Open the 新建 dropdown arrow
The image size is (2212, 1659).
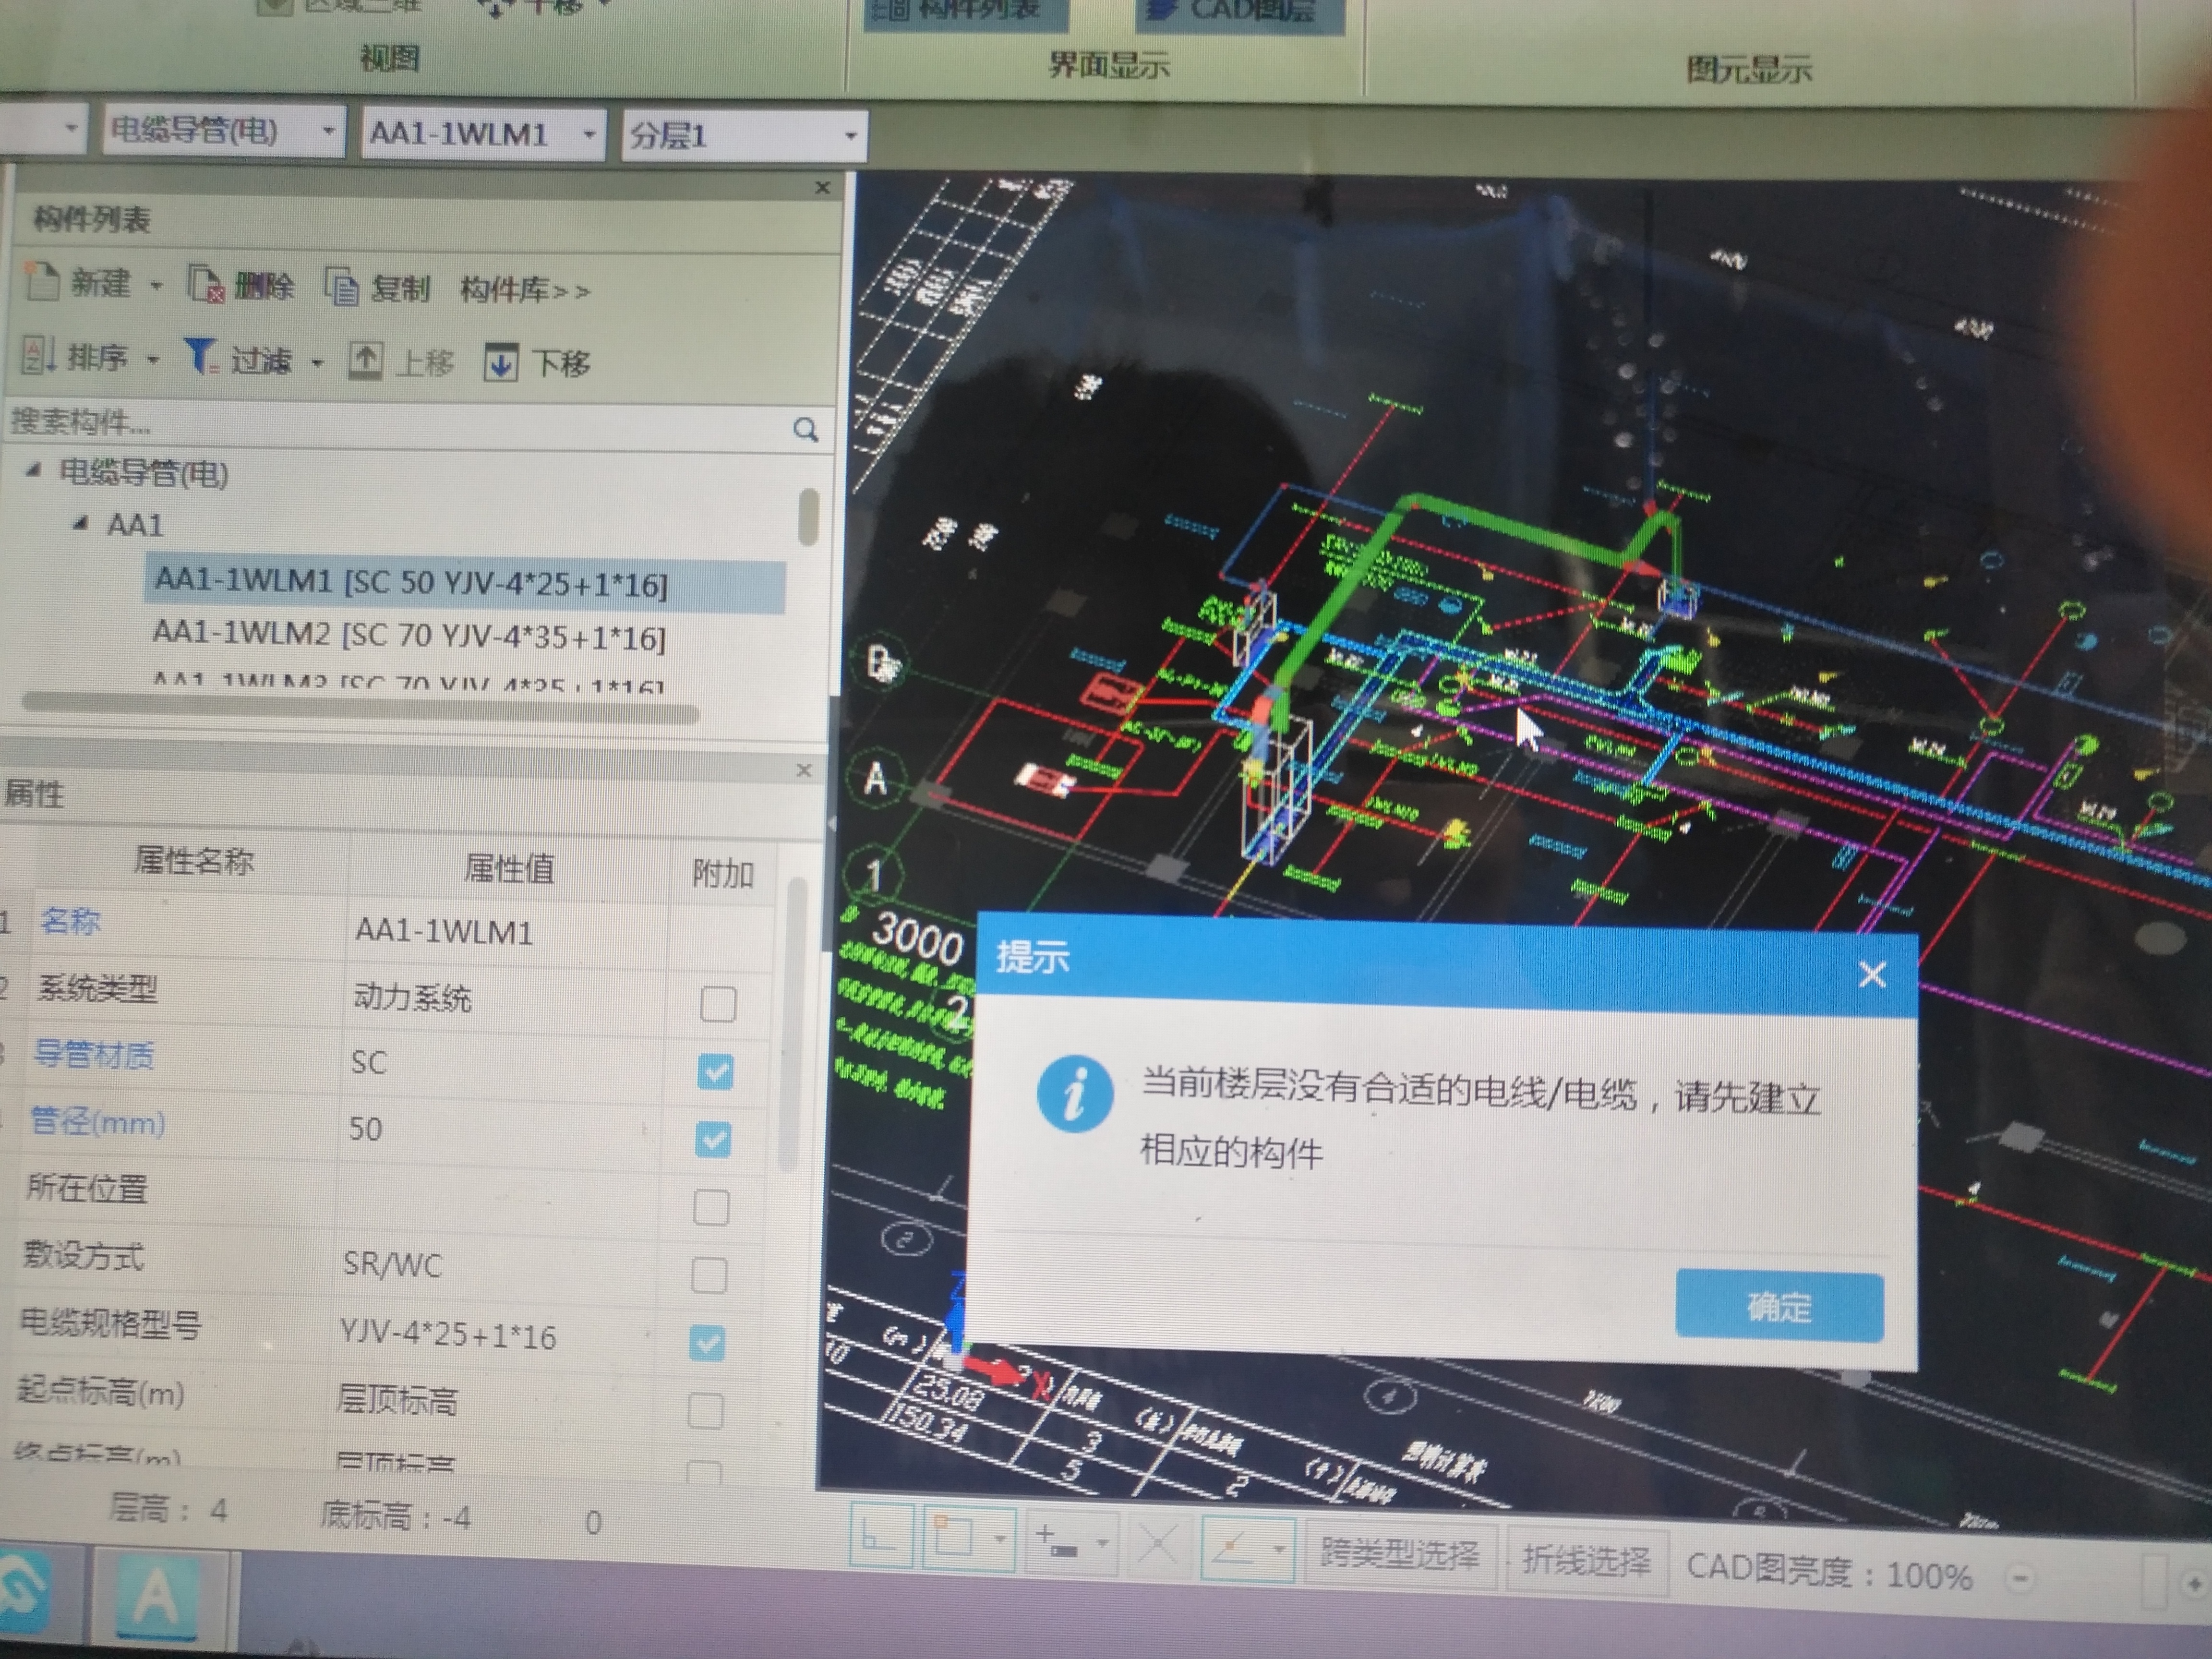pyautogui.click(x=156, y=286)
